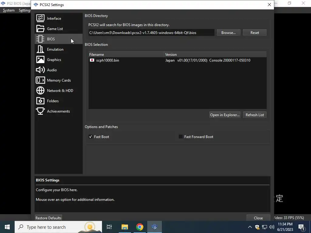Image resolution: width=311 pixels, height=233 pixels.
Task: Disable the Fast Boot checkbox
Action: pos(91,137)
